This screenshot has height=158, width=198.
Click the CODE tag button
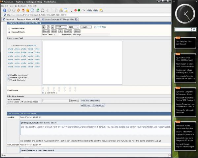pos(77,31)
